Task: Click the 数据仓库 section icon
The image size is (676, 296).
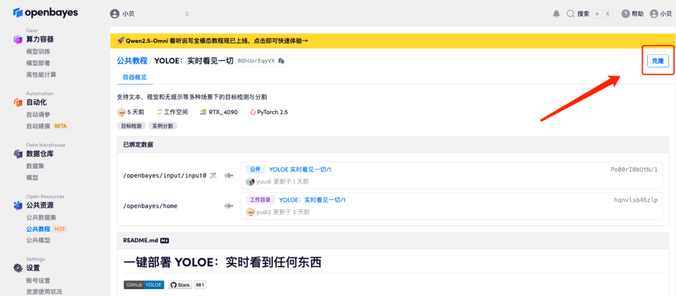Action: 18,154
